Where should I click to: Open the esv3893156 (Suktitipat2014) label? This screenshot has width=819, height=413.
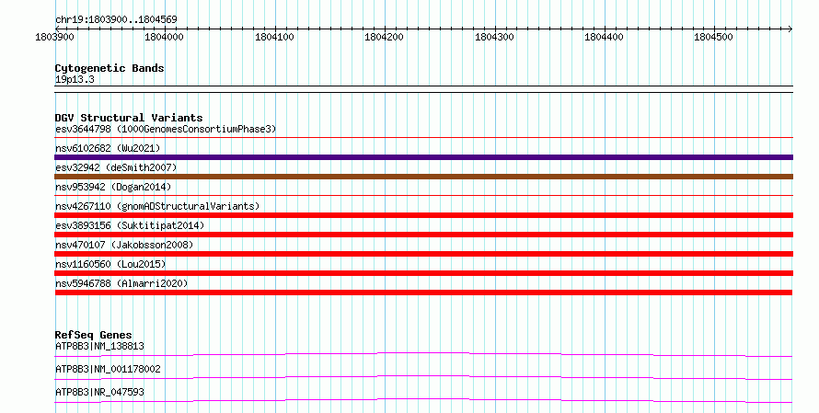coord(130,225)
